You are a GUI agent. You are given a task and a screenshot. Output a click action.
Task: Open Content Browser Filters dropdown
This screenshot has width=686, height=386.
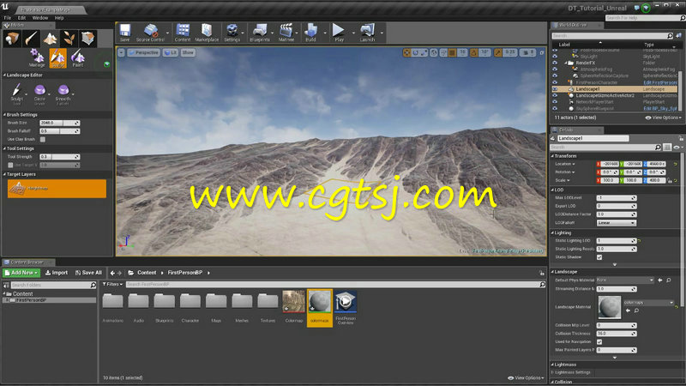113,285
